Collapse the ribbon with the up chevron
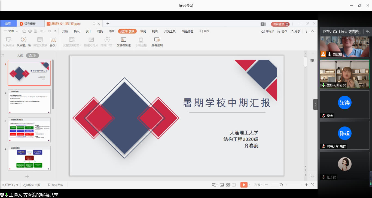Viewport: 372px width, 198px height. click(312, 31)
